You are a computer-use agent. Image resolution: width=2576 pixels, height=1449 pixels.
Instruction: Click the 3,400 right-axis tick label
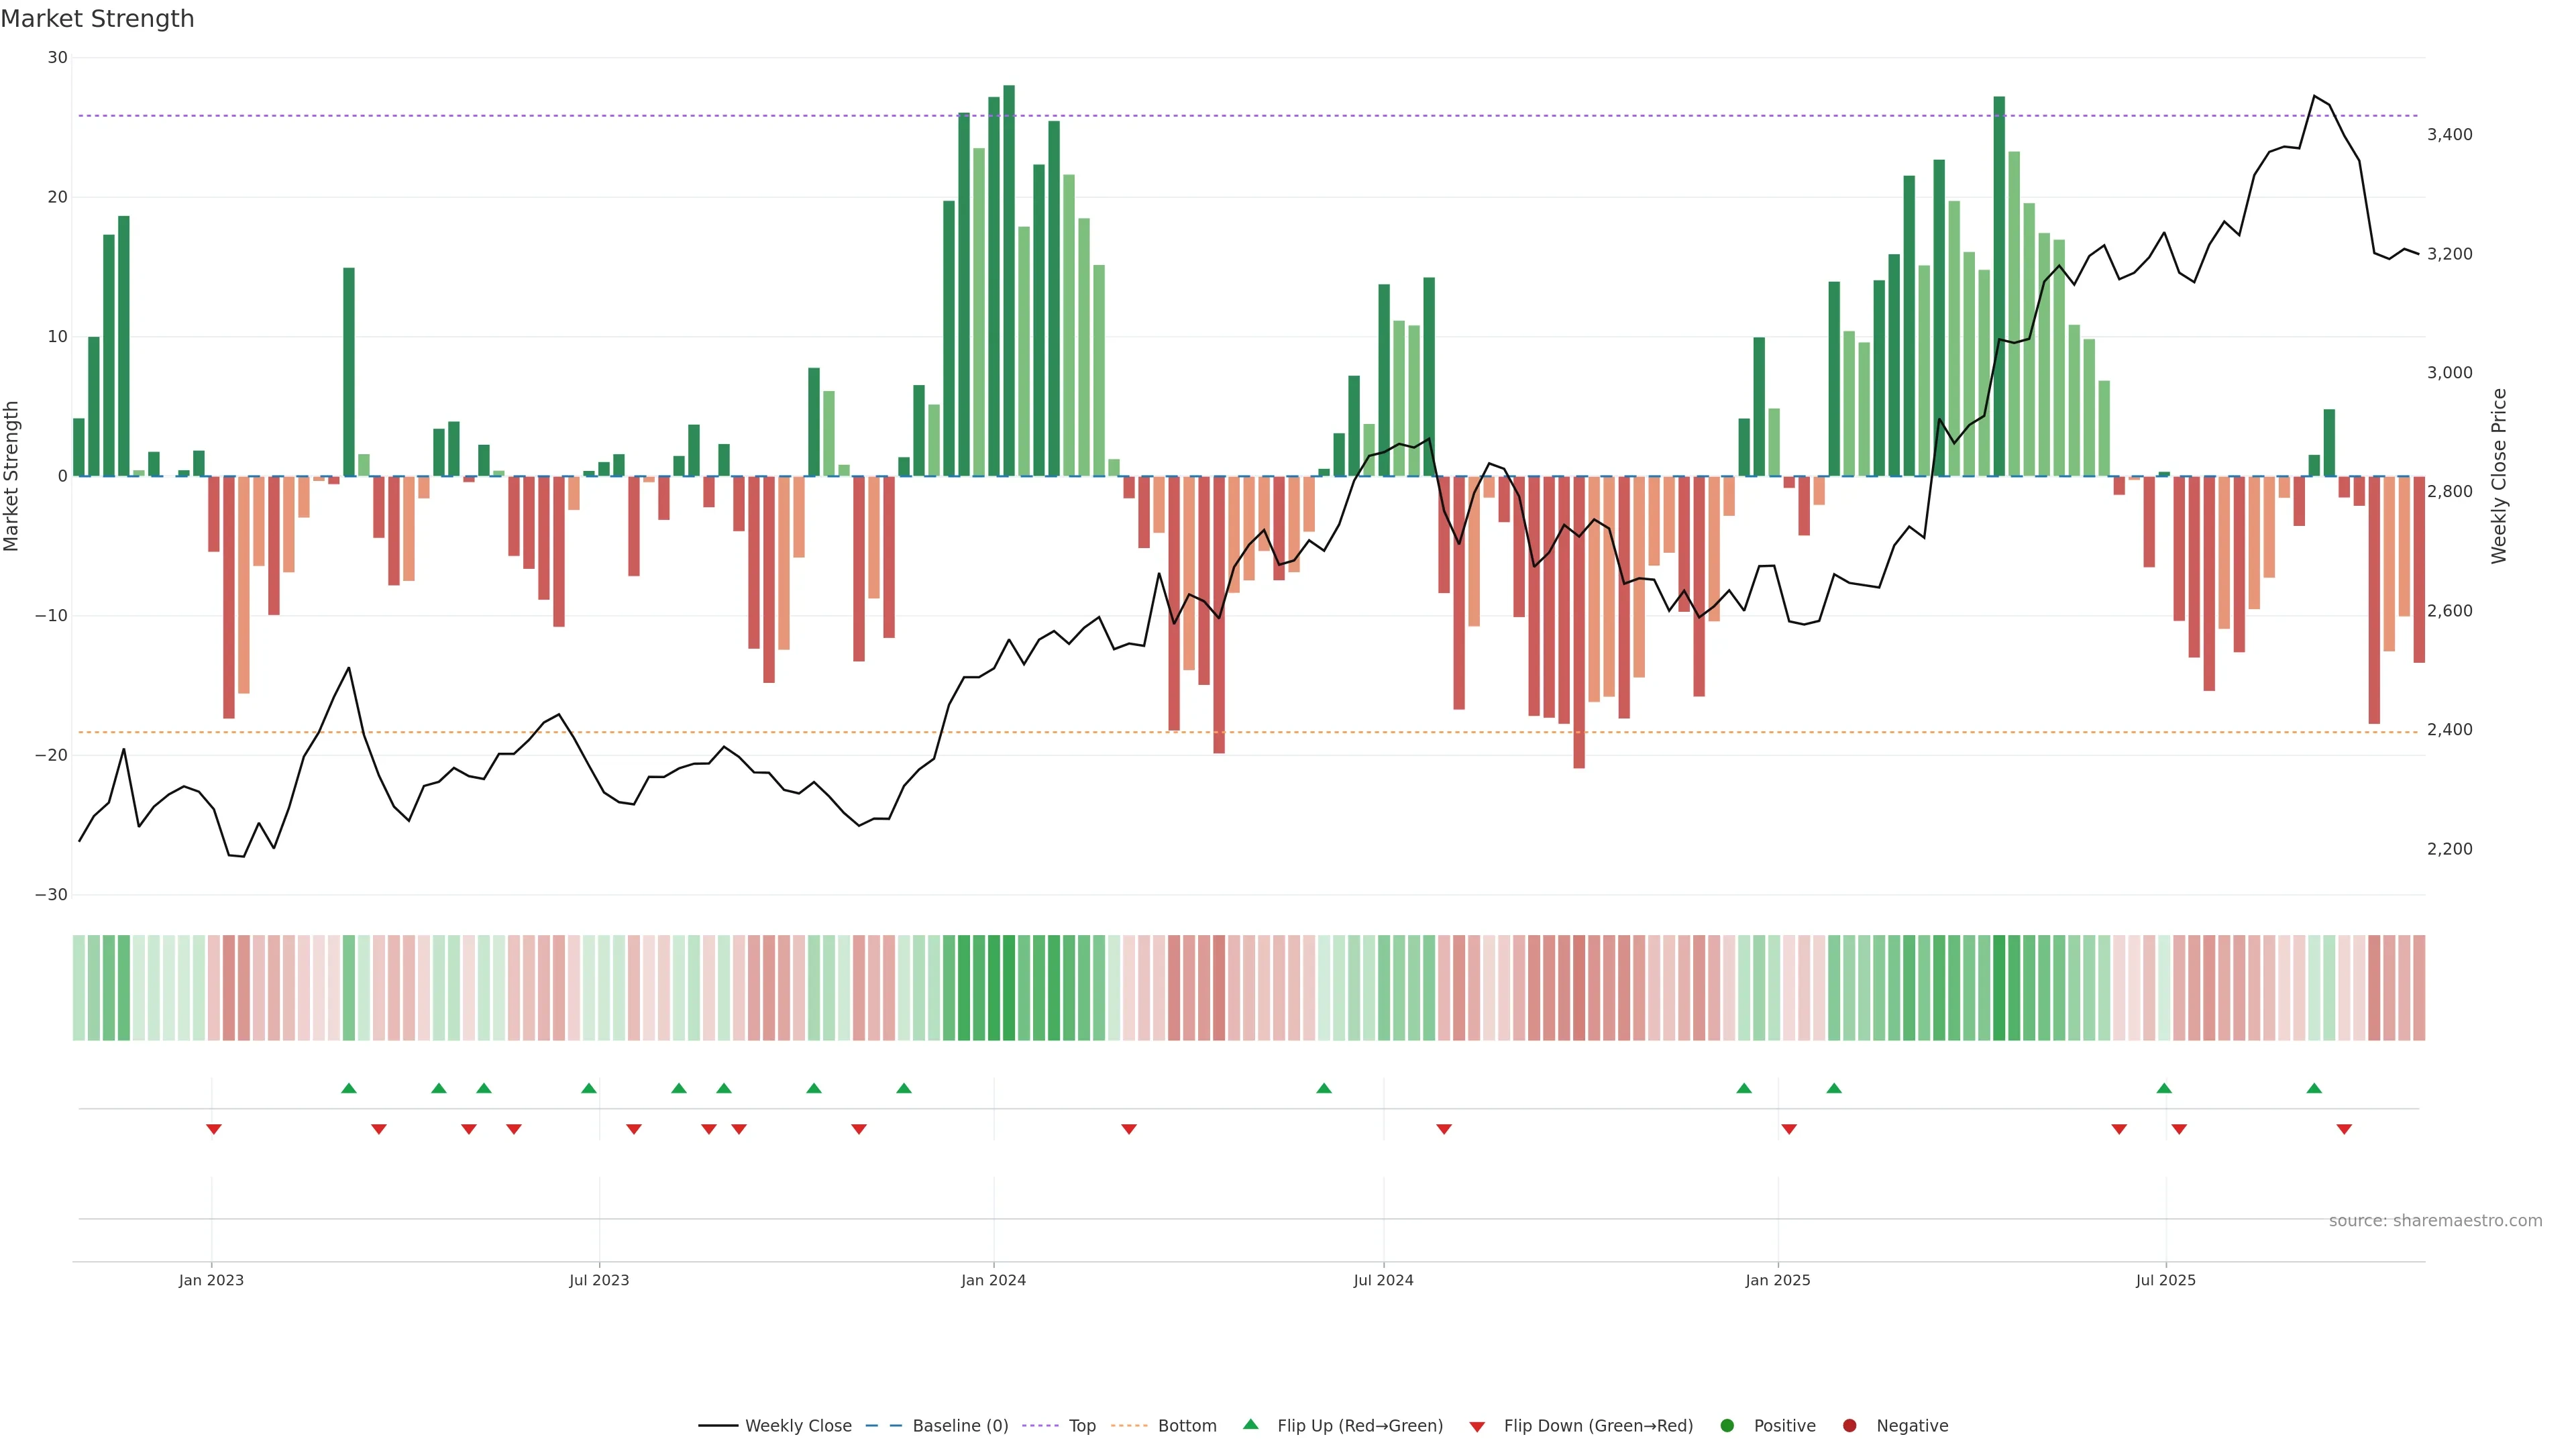tap(2449, 135)
